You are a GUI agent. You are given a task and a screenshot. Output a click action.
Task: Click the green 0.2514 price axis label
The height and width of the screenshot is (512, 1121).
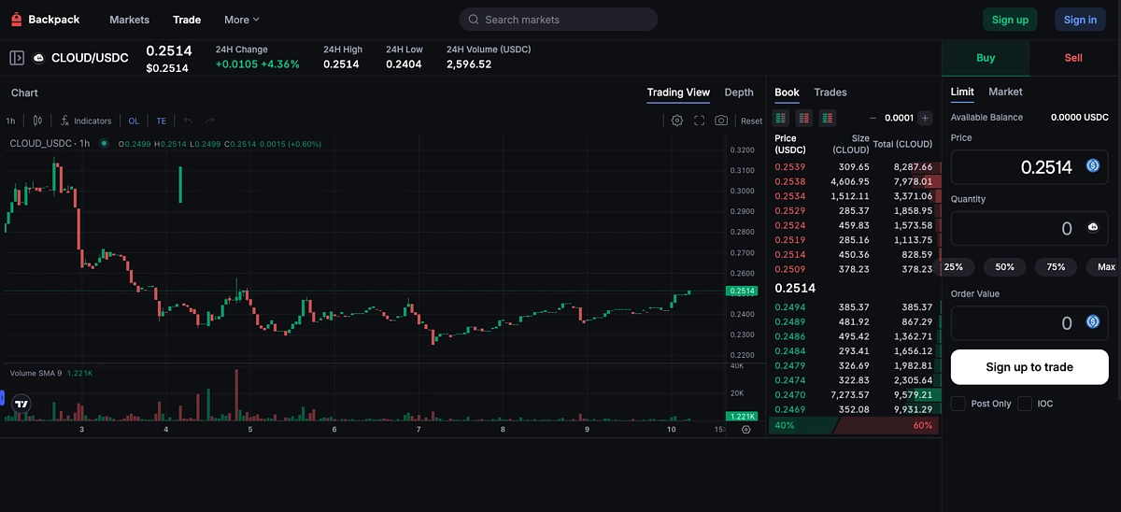(x=742, y=292)
